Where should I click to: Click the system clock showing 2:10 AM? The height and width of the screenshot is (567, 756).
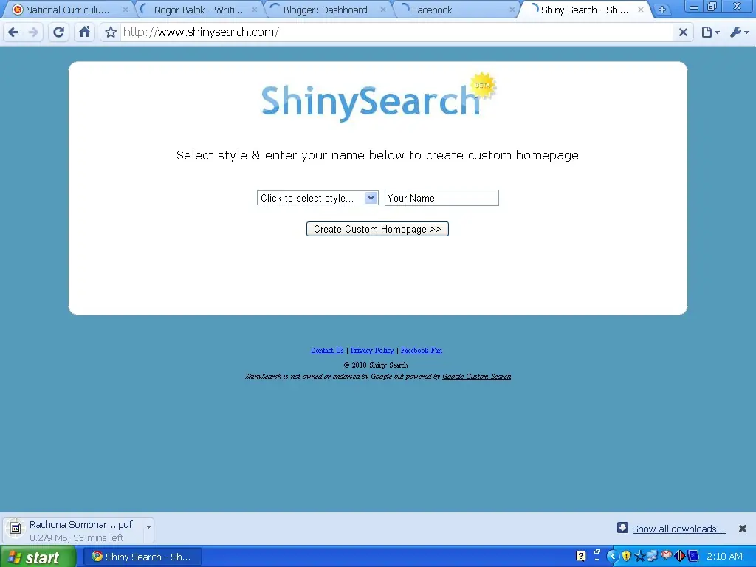point(725,557)
